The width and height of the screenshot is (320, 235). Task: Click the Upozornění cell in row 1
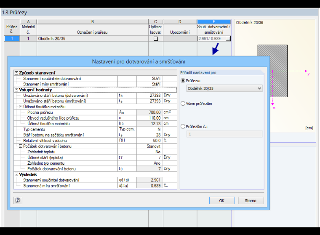[x=180, y=39]
